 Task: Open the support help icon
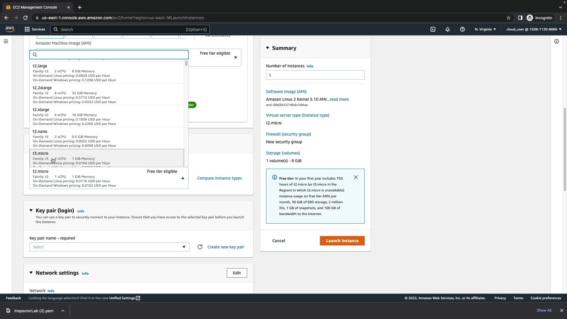462,29
